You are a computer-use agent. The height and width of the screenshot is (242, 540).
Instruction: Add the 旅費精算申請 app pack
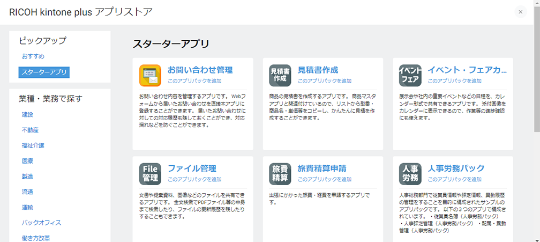[325, 179]
